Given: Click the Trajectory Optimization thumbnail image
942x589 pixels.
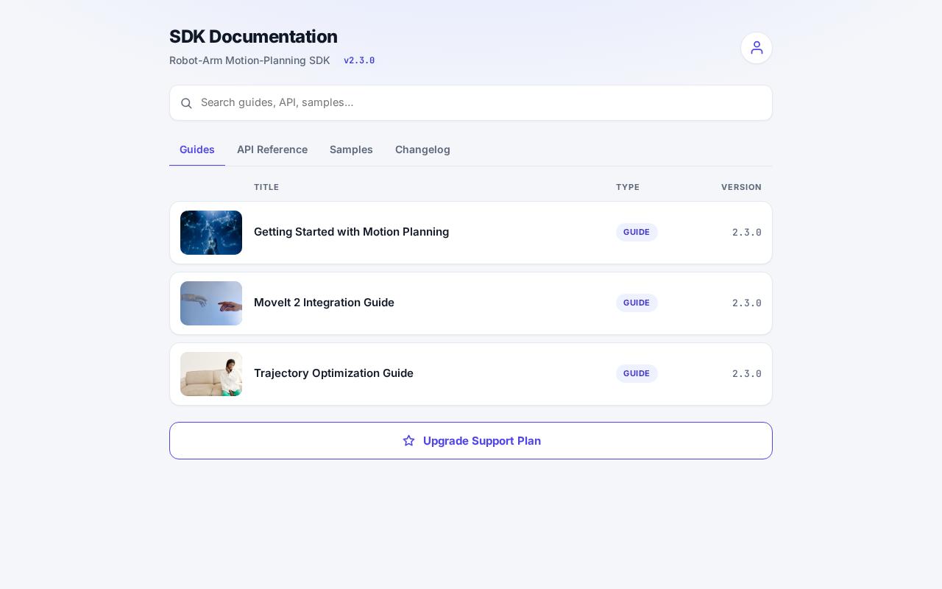Looking at the screenshot, I should [x=211, y=374].
